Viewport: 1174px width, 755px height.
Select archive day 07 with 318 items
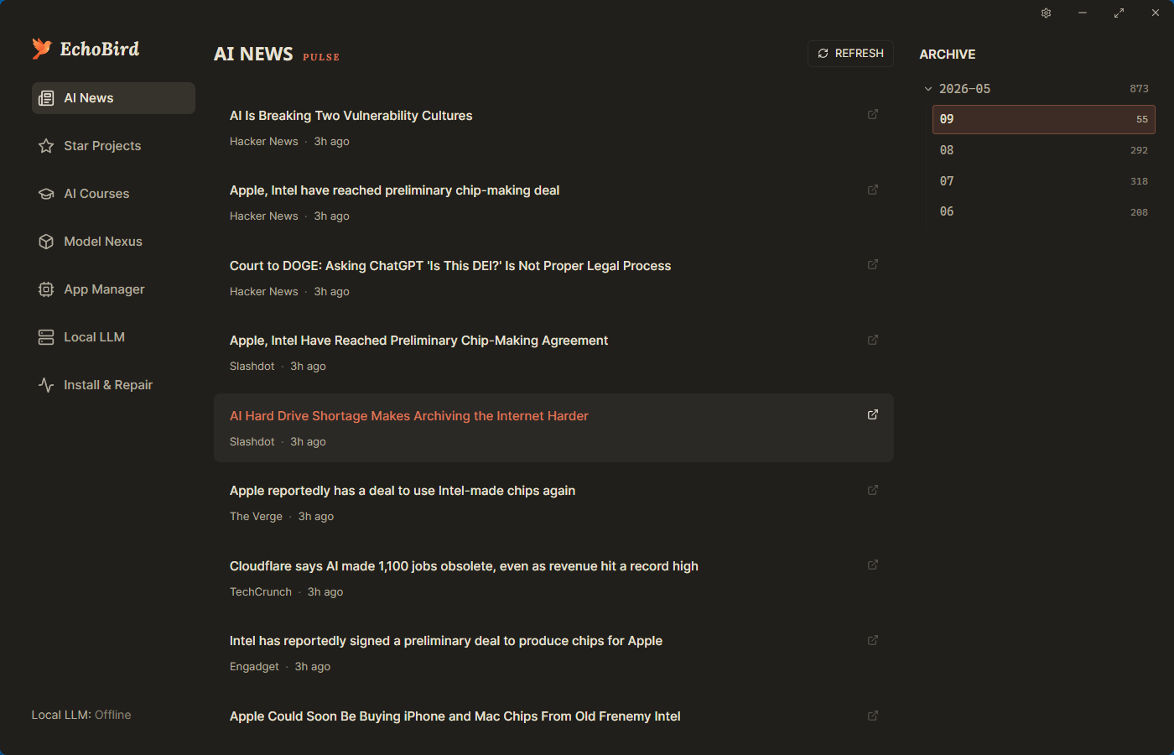point(1043,181)
